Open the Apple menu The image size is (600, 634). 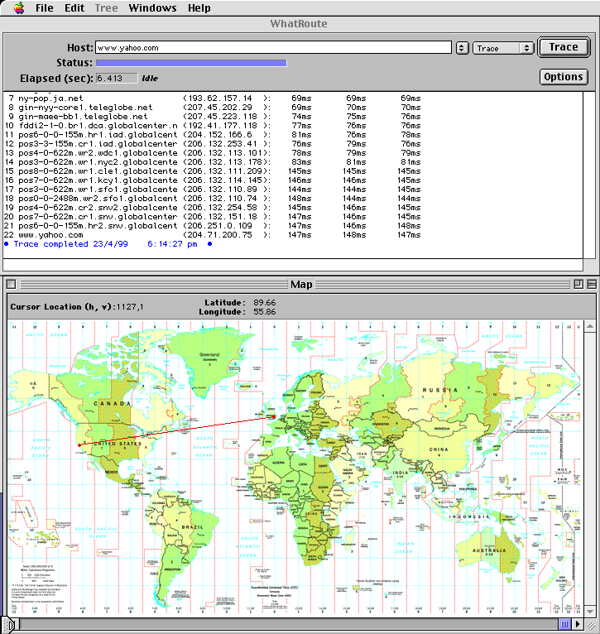tap(18, 7)
